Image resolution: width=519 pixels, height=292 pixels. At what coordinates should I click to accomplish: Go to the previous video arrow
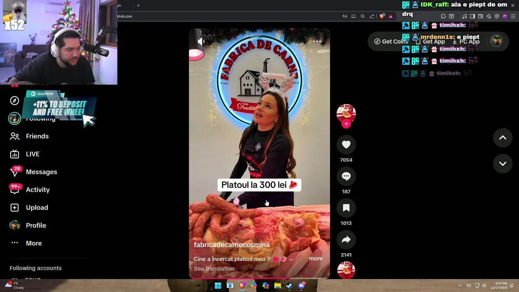pyautogui.click(x=502, y=138)
